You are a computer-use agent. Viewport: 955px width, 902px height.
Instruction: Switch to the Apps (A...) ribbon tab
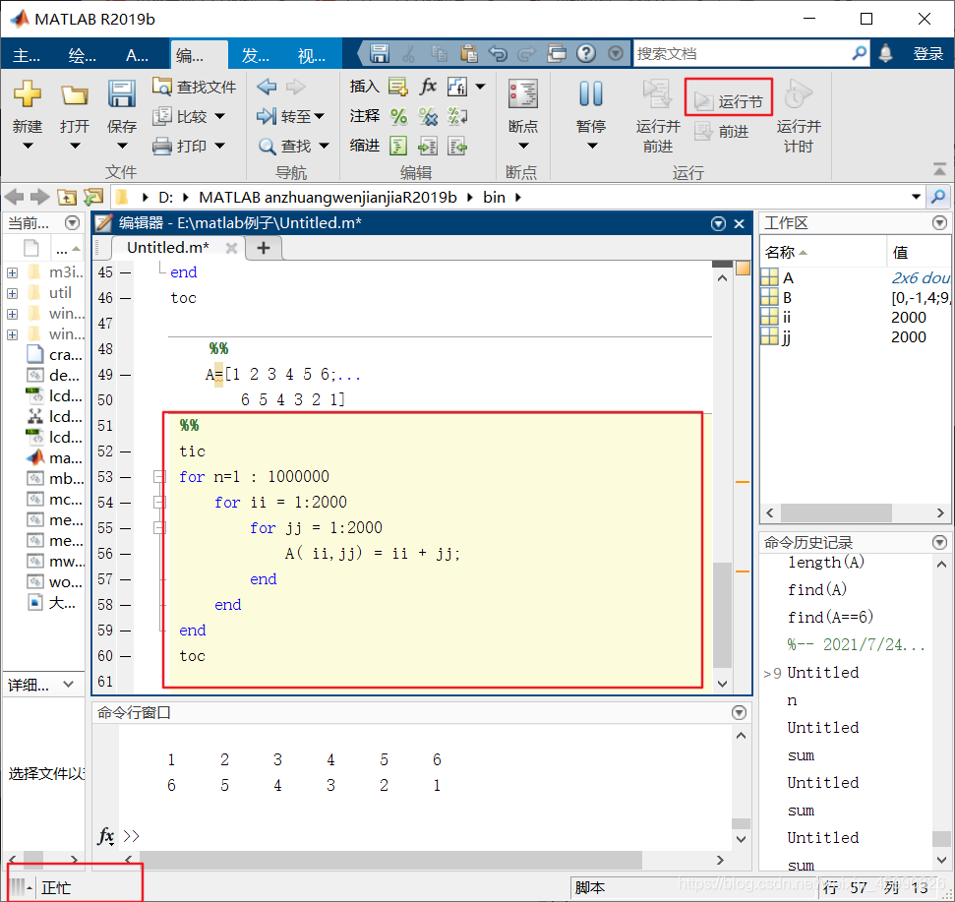coord(137,56)
